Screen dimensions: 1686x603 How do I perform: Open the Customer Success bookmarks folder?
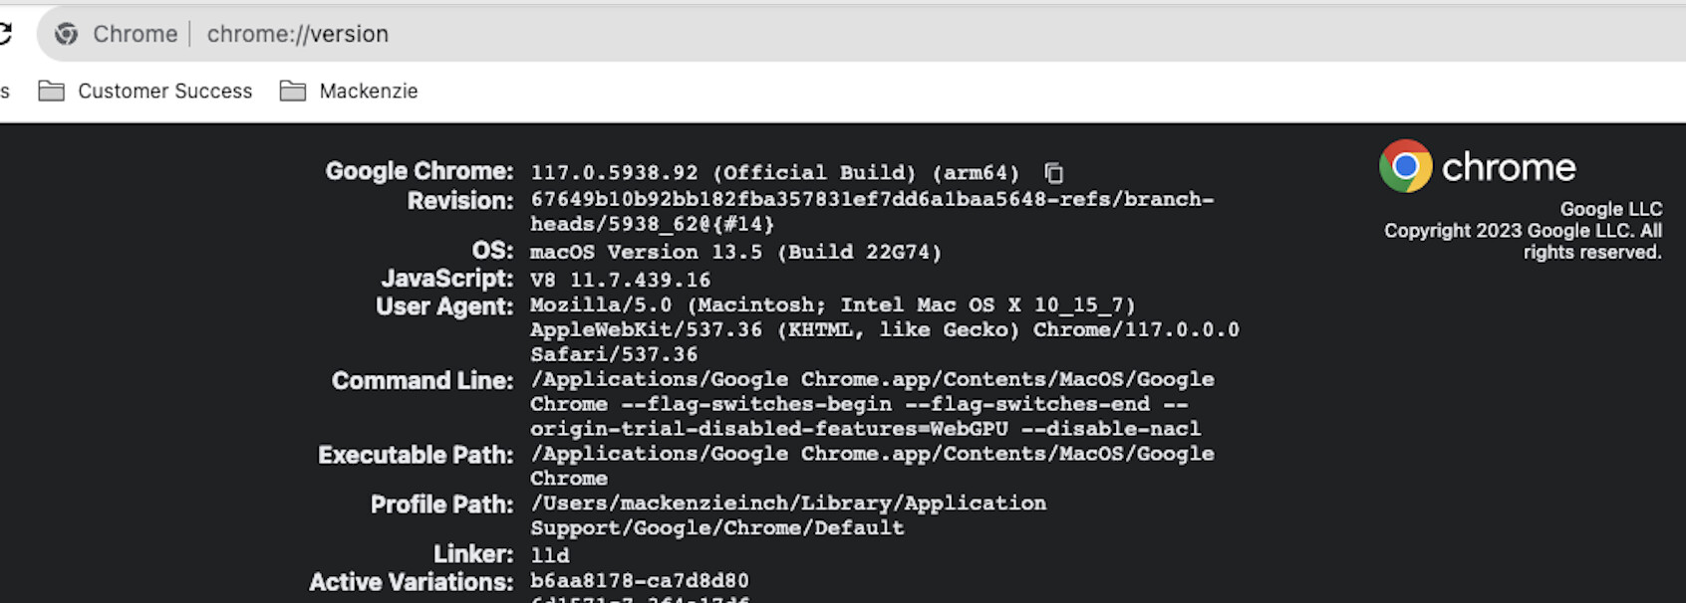pyautogui.click(x=145, y=92)
